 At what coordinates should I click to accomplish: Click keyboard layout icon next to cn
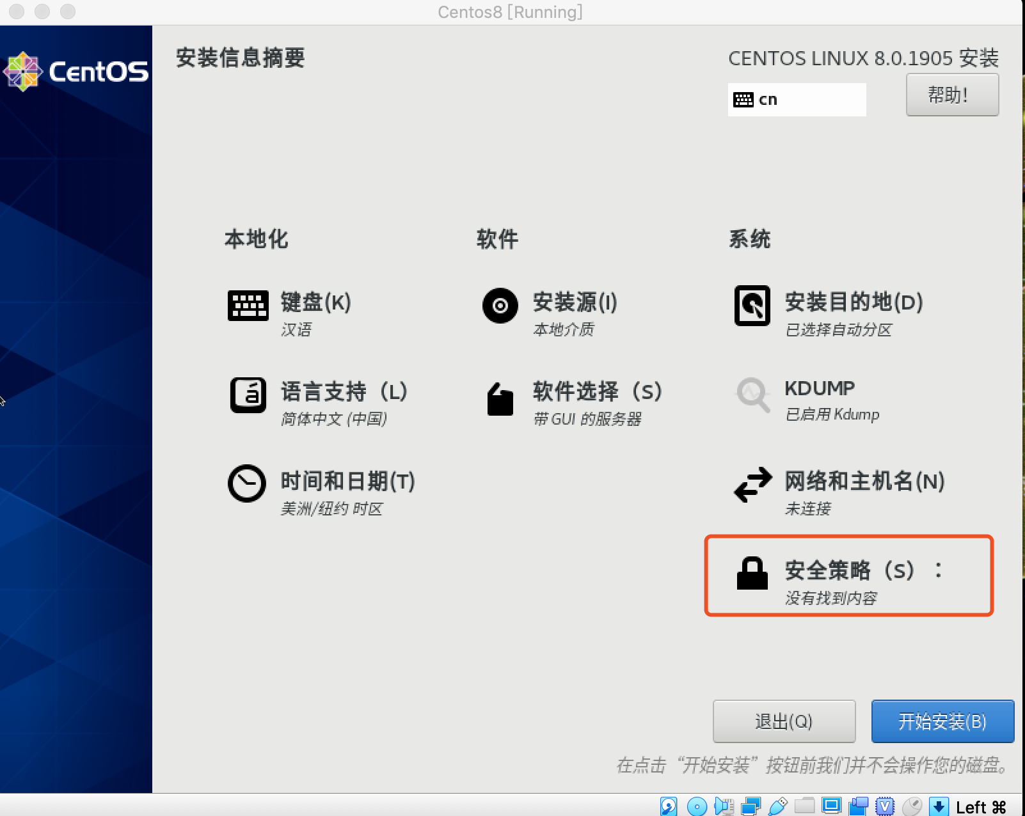(x=743, y=100)
